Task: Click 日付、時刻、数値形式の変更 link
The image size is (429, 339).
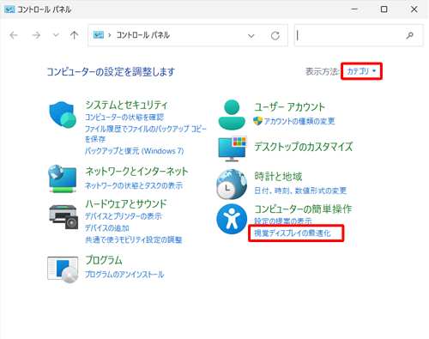Action: [x=300, y=191]
